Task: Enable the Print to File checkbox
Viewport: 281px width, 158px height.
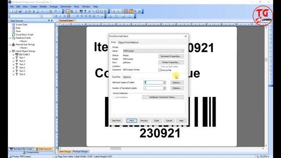Action: pos(160,70)
